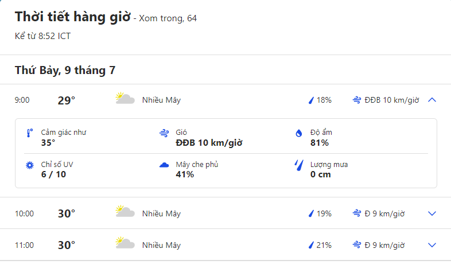The width and height of the screenshot is (451, 268).
Task: Click the humidity droplet icon beside Độ ẩm
Action: pyautogui.click(x=298, y=133)
